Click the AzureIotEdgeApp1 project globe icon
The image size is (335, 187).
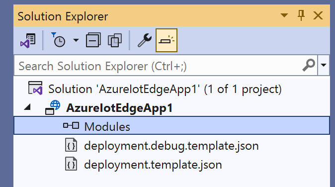click(53, 107)
